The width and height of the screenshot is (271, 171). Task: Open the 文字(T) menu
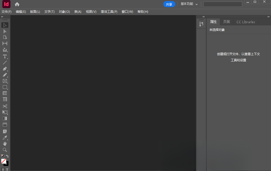50,12
